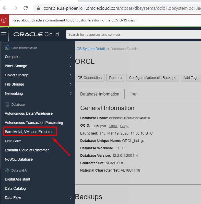Click the ORCL database title
This screenshot has width=201, height=204.
coord(85,62)
